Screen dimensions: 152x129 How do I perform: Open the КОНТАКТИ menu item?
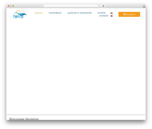(x=104, y=16)
